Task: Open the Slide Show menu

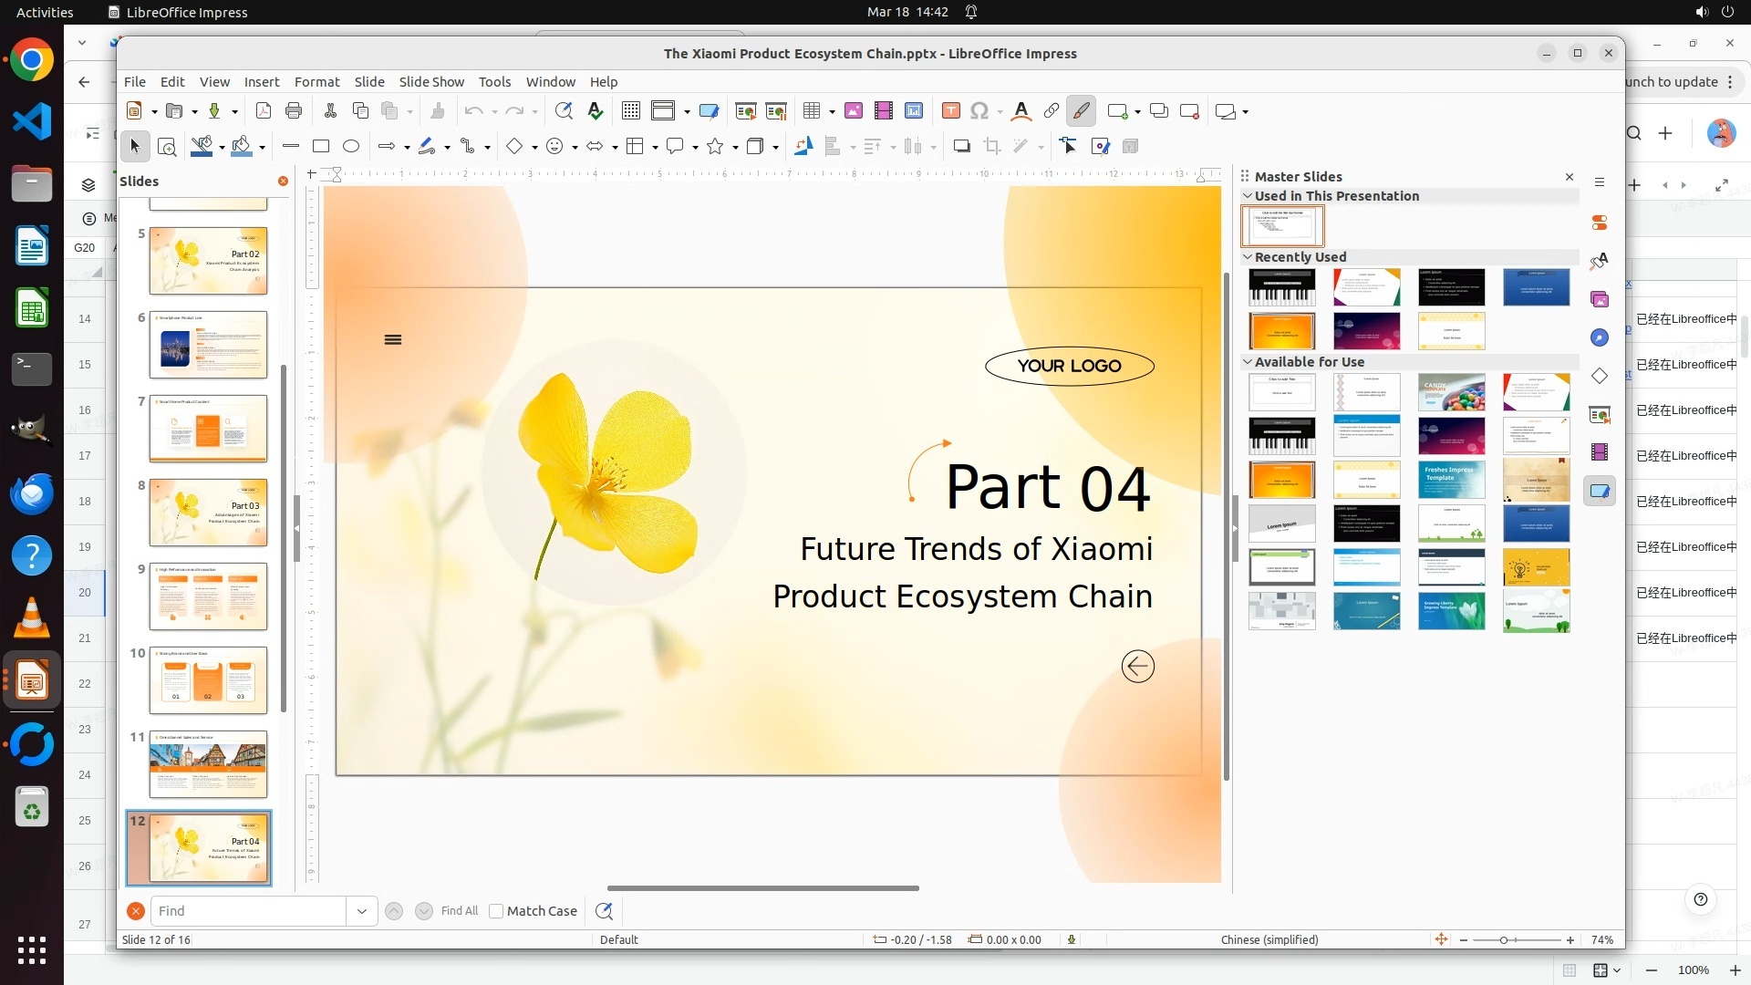Action: pyautogui.click(x=431, y=82)
